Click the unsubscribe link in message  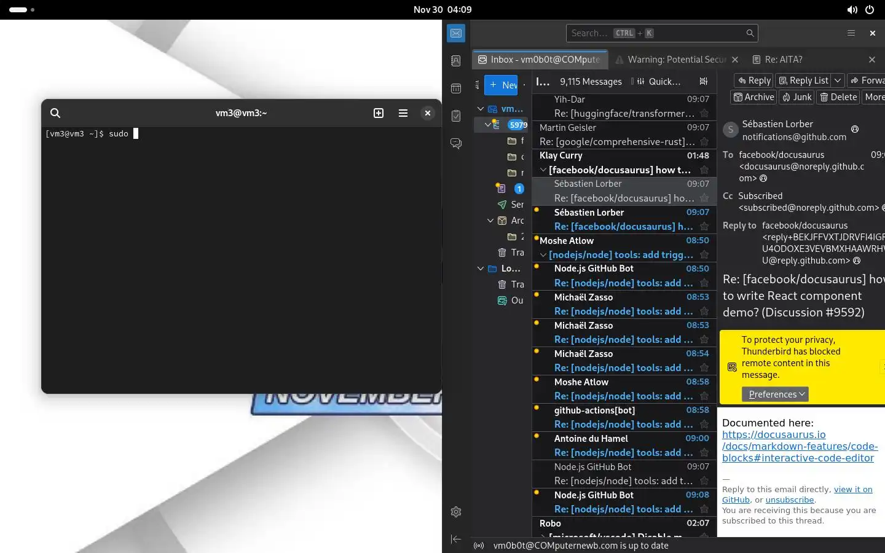(790, 500)
